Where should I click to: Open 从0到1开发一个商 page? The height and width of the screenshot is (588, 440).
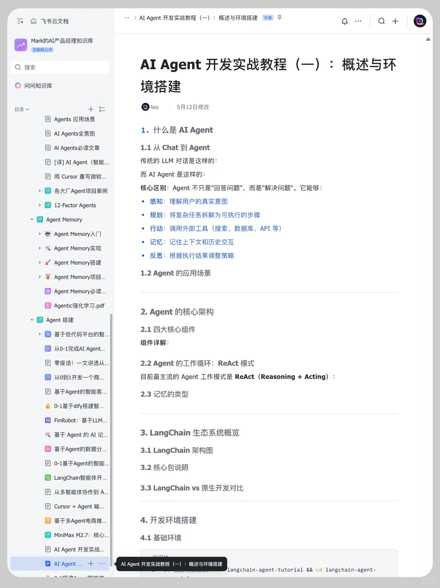79,377
